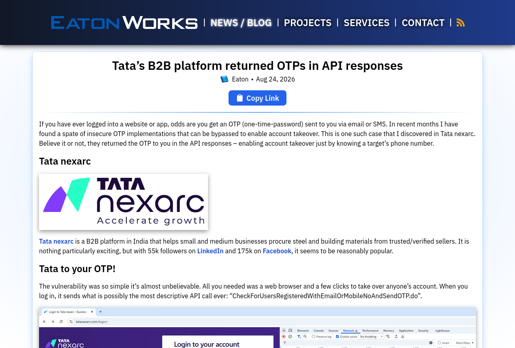This screenshot has height=348, width=515.
Task: Click the forward arrow in the embedded browser screenshot
Action: [x=52, y=322]
